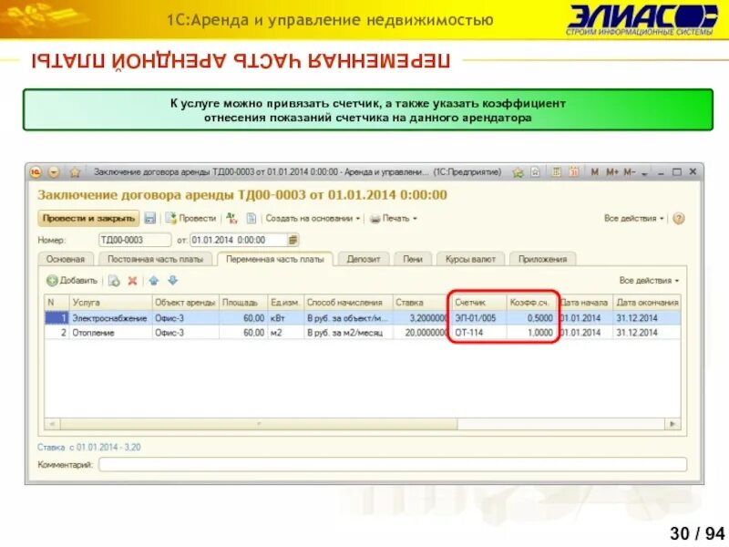This screenshot has width=729, height=547.
Task: Add the document to favorites via star-plus icon
Action: (518, 172)
